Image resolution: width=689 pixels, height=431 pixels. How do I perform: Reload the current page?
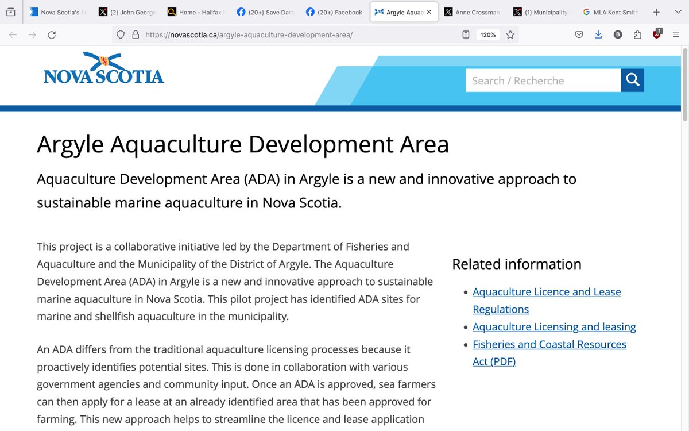click(52, 34)
